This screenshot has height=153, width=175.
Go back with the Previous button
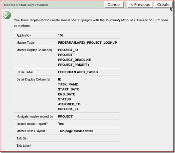pos(140,5)
